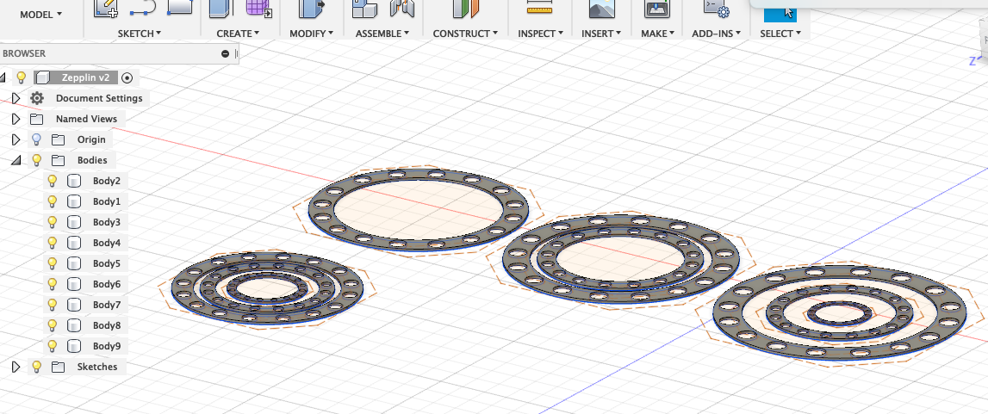Click the Extrude icon in the Create group
This screenshot has width=988, height=414.
tap(221, 9)
